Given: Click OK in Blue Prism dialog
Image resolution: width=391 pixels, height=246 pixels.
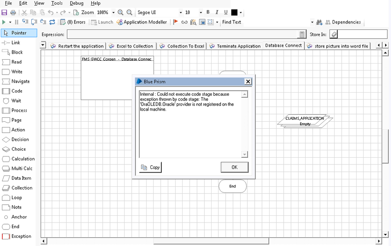Looking at the screenshot, I should (x=234, y=167).
